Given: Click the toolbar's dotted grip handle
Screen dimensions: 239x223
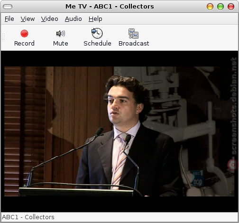Looking at the screenshot, I should click(3, 37).
